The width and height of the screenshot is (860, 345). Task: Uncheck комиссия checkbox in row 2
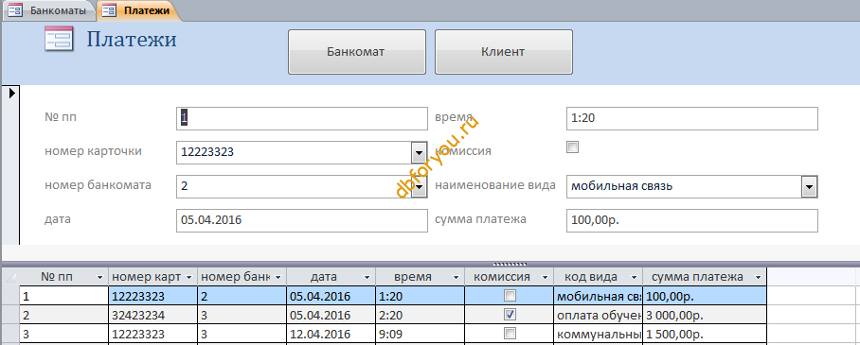511,315
